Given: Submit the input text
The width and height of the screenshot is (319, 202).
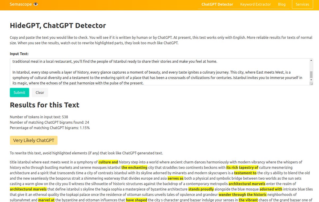Looking at the screenshot, I should 19,92.
